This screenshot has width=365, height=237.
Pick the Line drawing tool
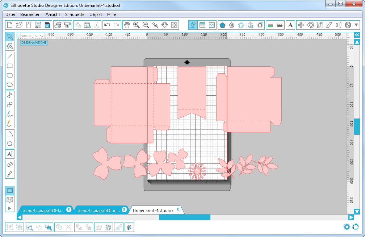click(10, 57)
